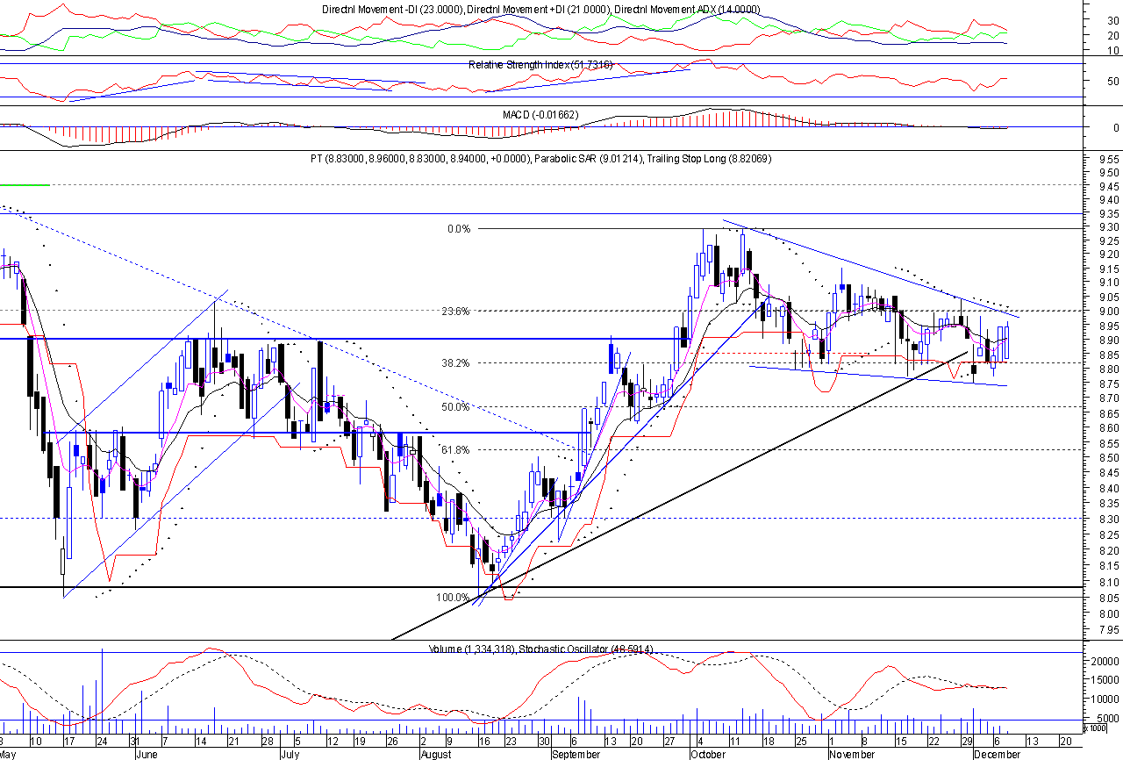Select August on the date axis
The width and height of the screenshot is (1123, 760).
436,754
